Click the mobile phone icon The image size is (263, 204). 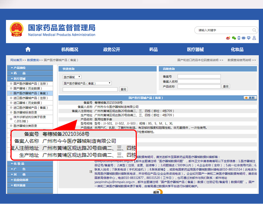tap(239, 38)
